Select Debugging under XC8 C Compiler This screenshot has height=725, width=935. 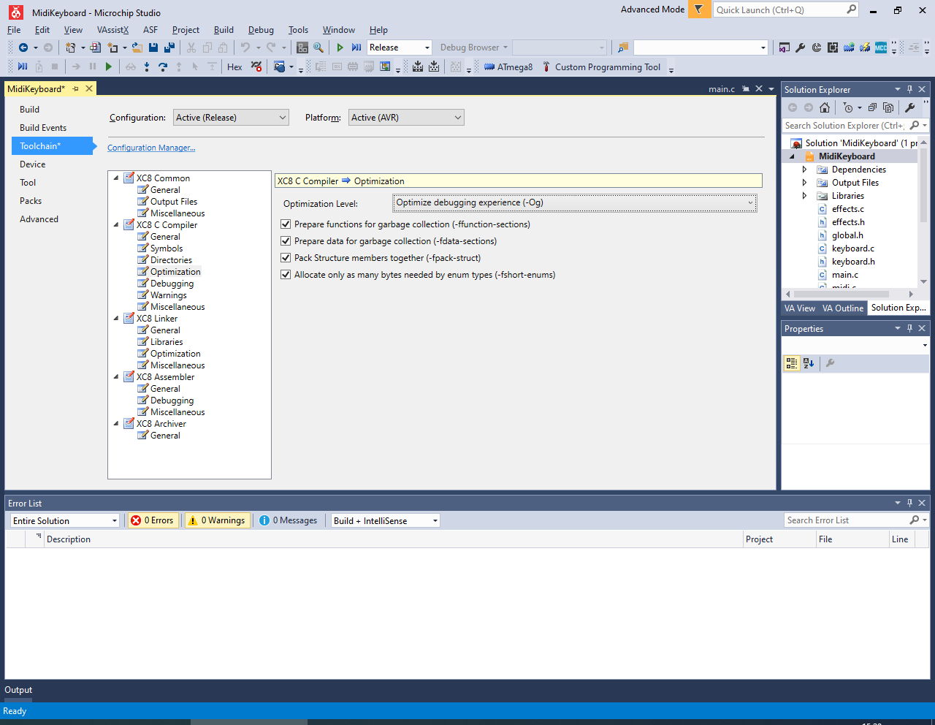pyautogui.click(x=172, y=284)
